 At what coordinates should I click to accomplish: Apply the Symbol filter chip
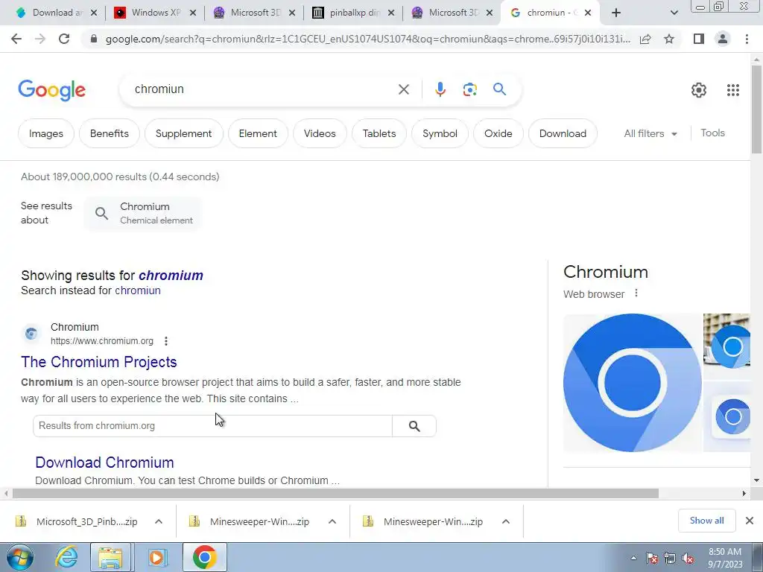click(x=440, y=133)
